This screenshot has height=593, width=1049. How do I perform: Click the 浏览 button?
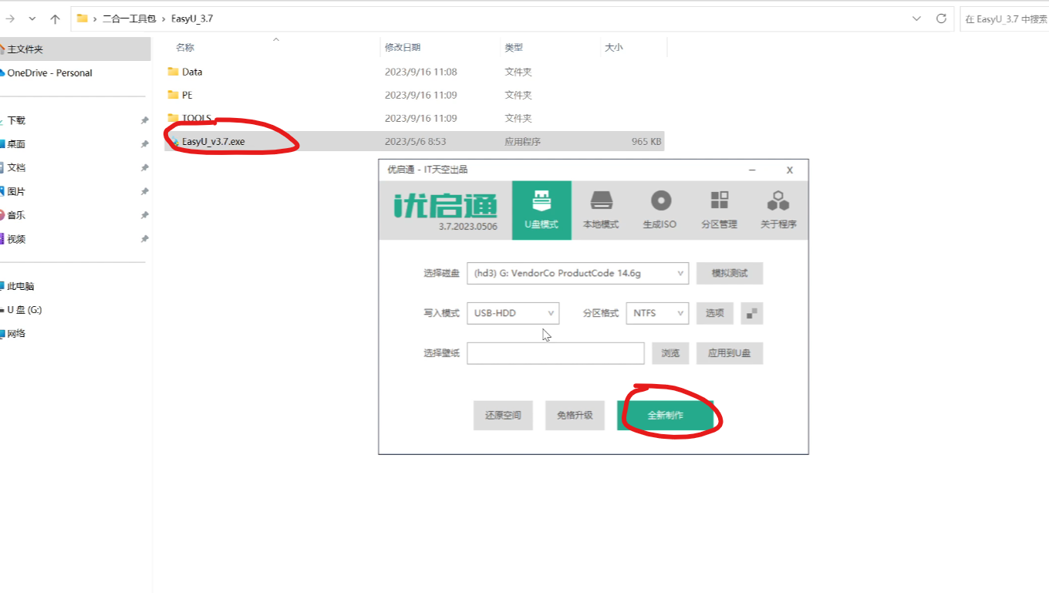[671, 353]
